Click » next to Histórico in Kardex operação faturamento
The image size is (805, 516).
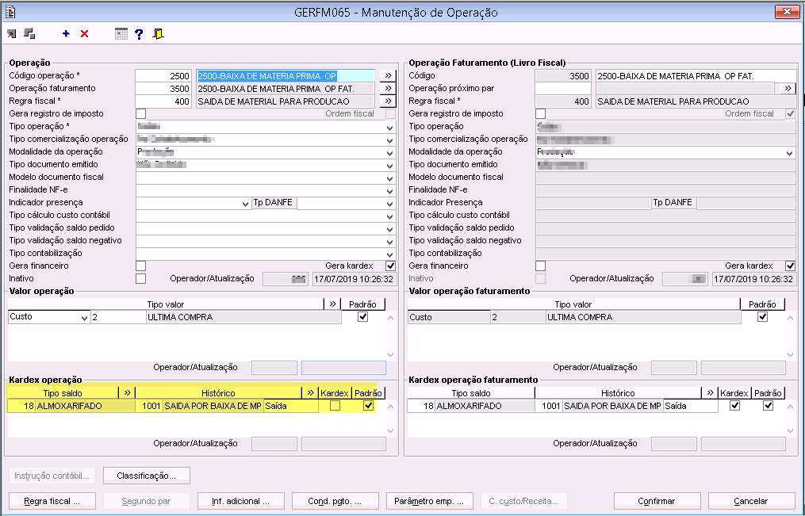pyautogui.click(x=710, y=393)
